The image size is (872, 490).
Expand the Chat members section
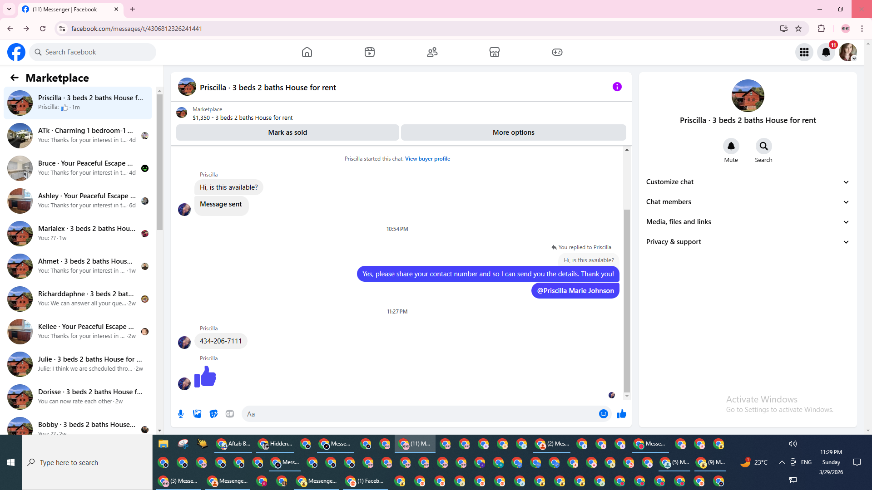tap(748, 202)
